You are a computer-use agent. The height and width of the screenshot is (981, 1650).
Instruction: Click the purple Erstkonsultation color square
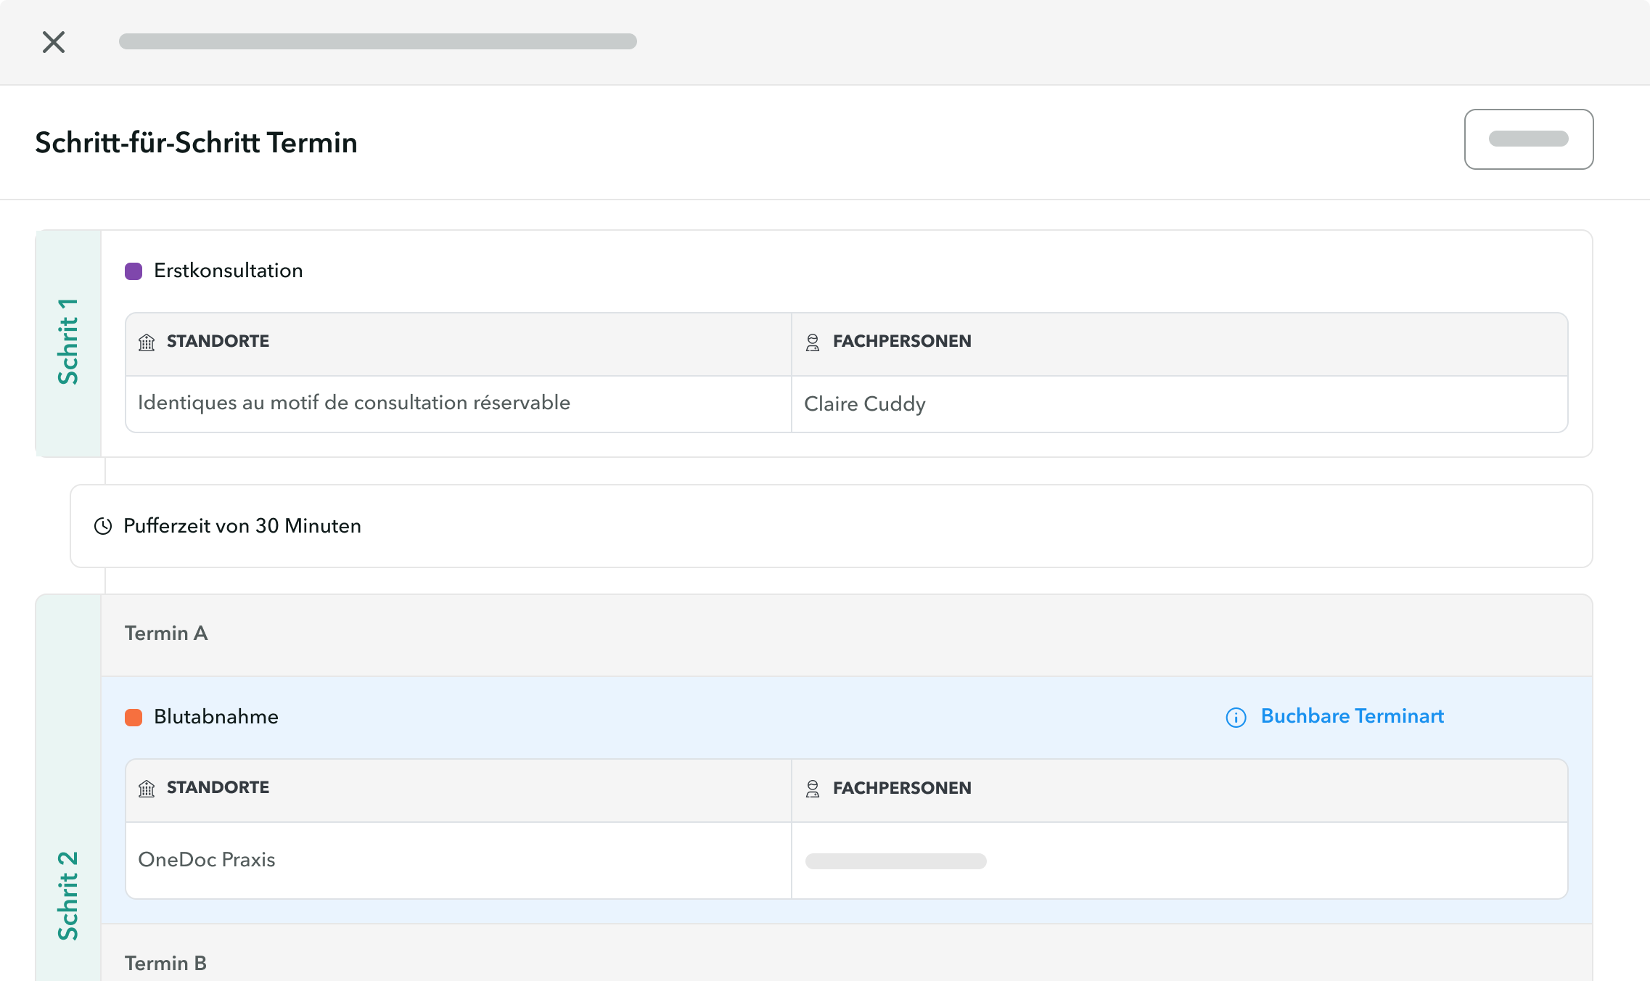134,271
